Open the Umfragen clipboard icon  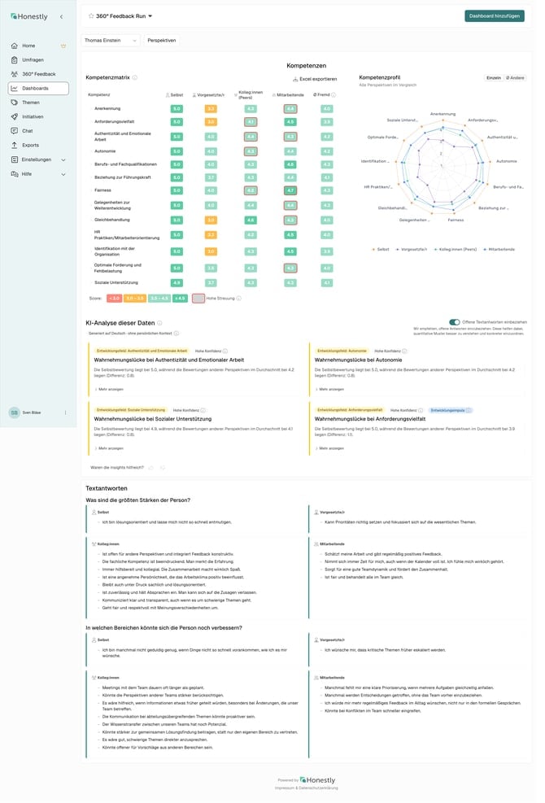pos(15,60)
